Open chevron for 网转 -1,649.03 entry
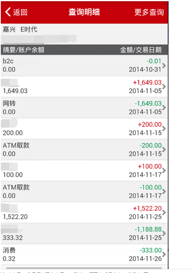Viewport: 193px width, 273px height. coord(164,108)
